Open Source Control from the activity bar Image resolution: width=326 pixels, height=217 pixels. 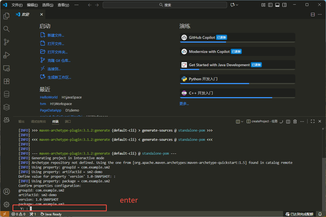pyautogui.click(x=6, y=42)
